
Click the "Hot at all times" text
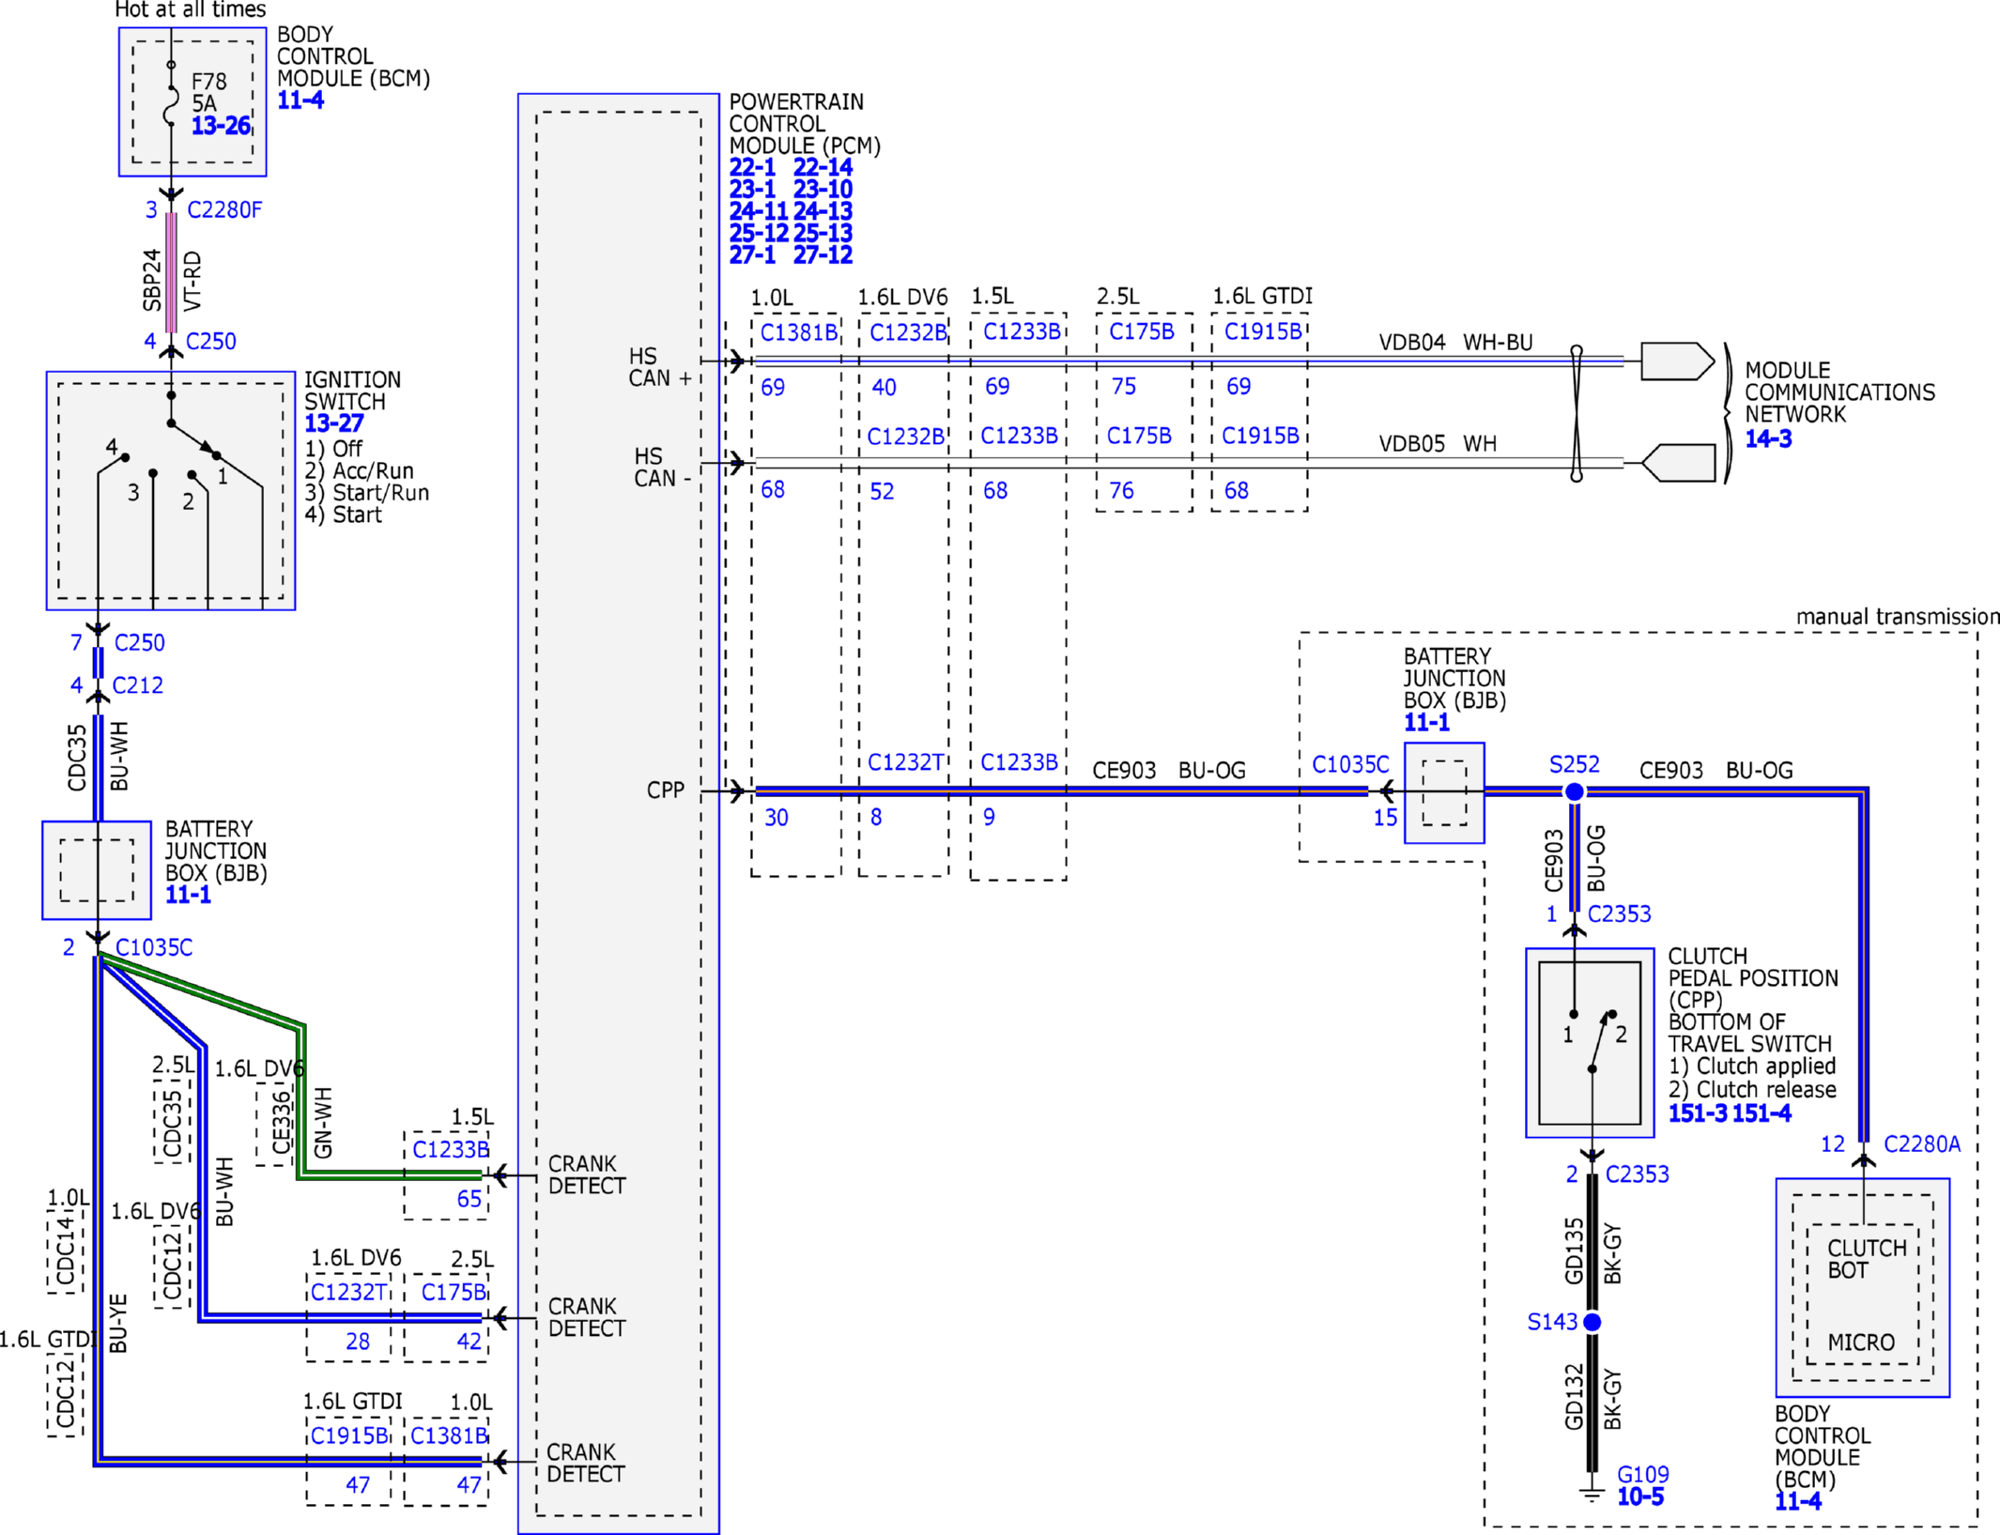[x=191, y=10]
